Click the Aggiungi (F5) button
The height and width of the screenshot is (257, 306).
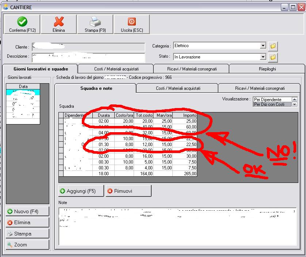click(x=81, y=191)
